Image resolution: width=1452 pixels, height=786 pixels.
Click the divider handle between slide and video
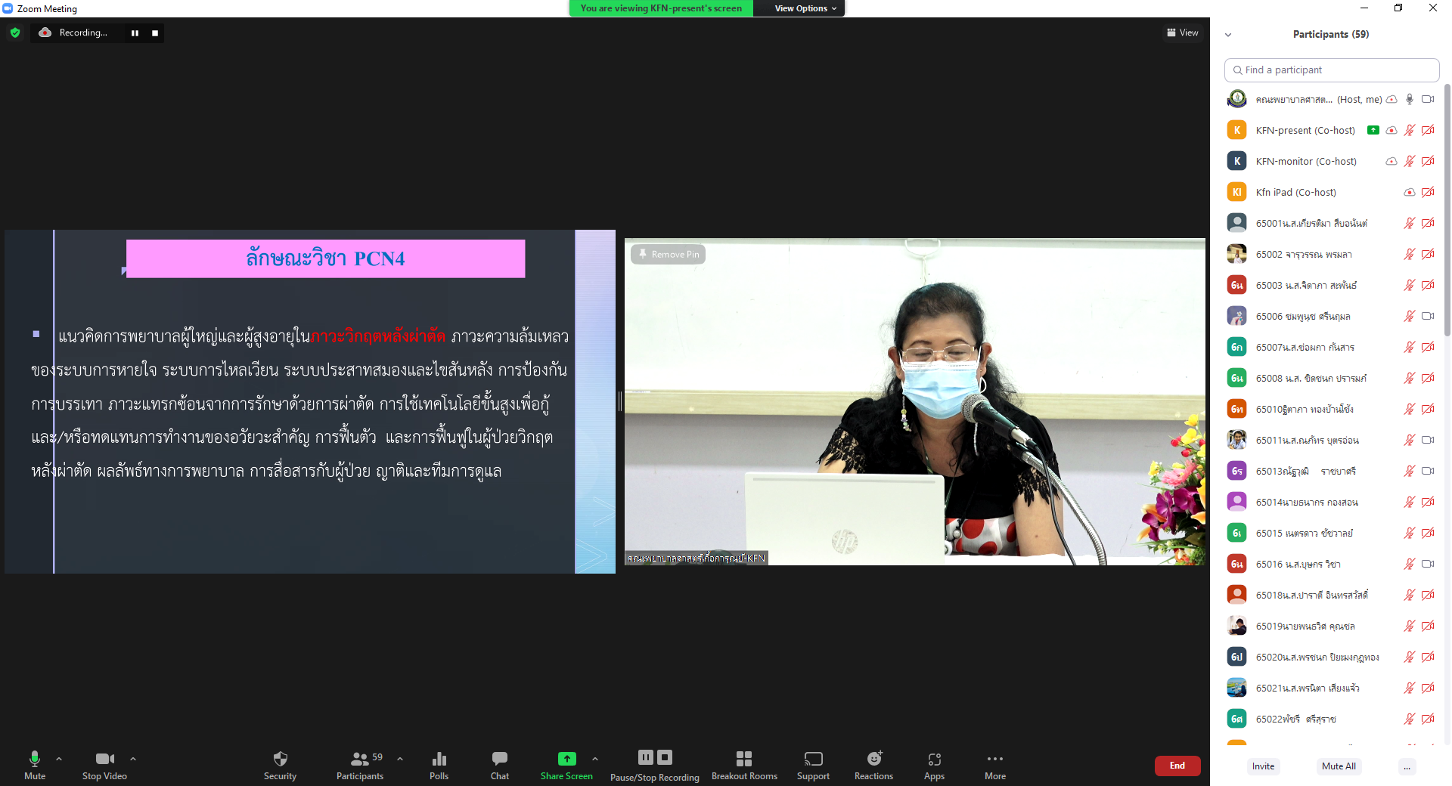click(620, 401)
